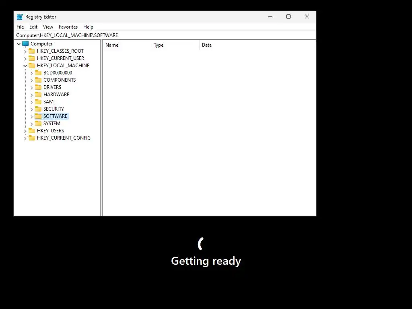Click the Type column header
The width and height of the screenshot is (412, 309).
click(x=175, y=45)
